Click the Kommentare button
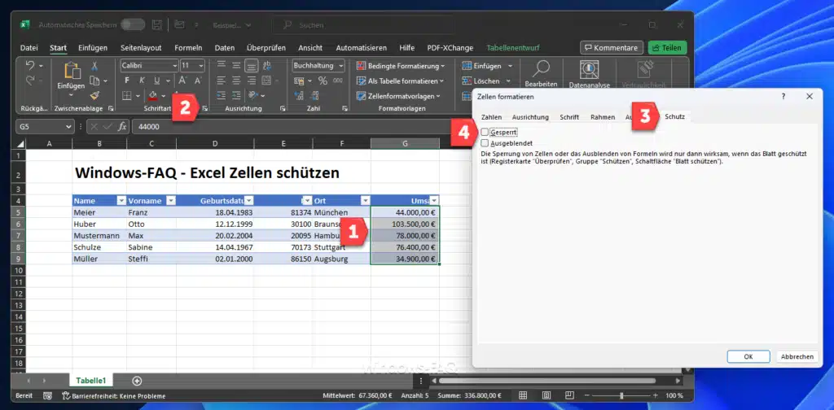Screen dimensions: 834x410 pyautogui.click(x=611, y=48)
